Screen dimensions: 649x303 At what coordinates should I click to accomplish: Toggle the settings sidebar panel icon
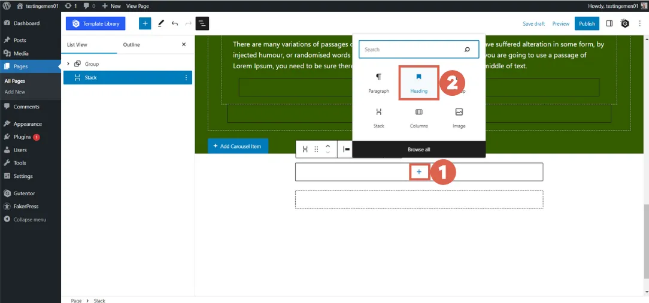click(x=609, y=23)
